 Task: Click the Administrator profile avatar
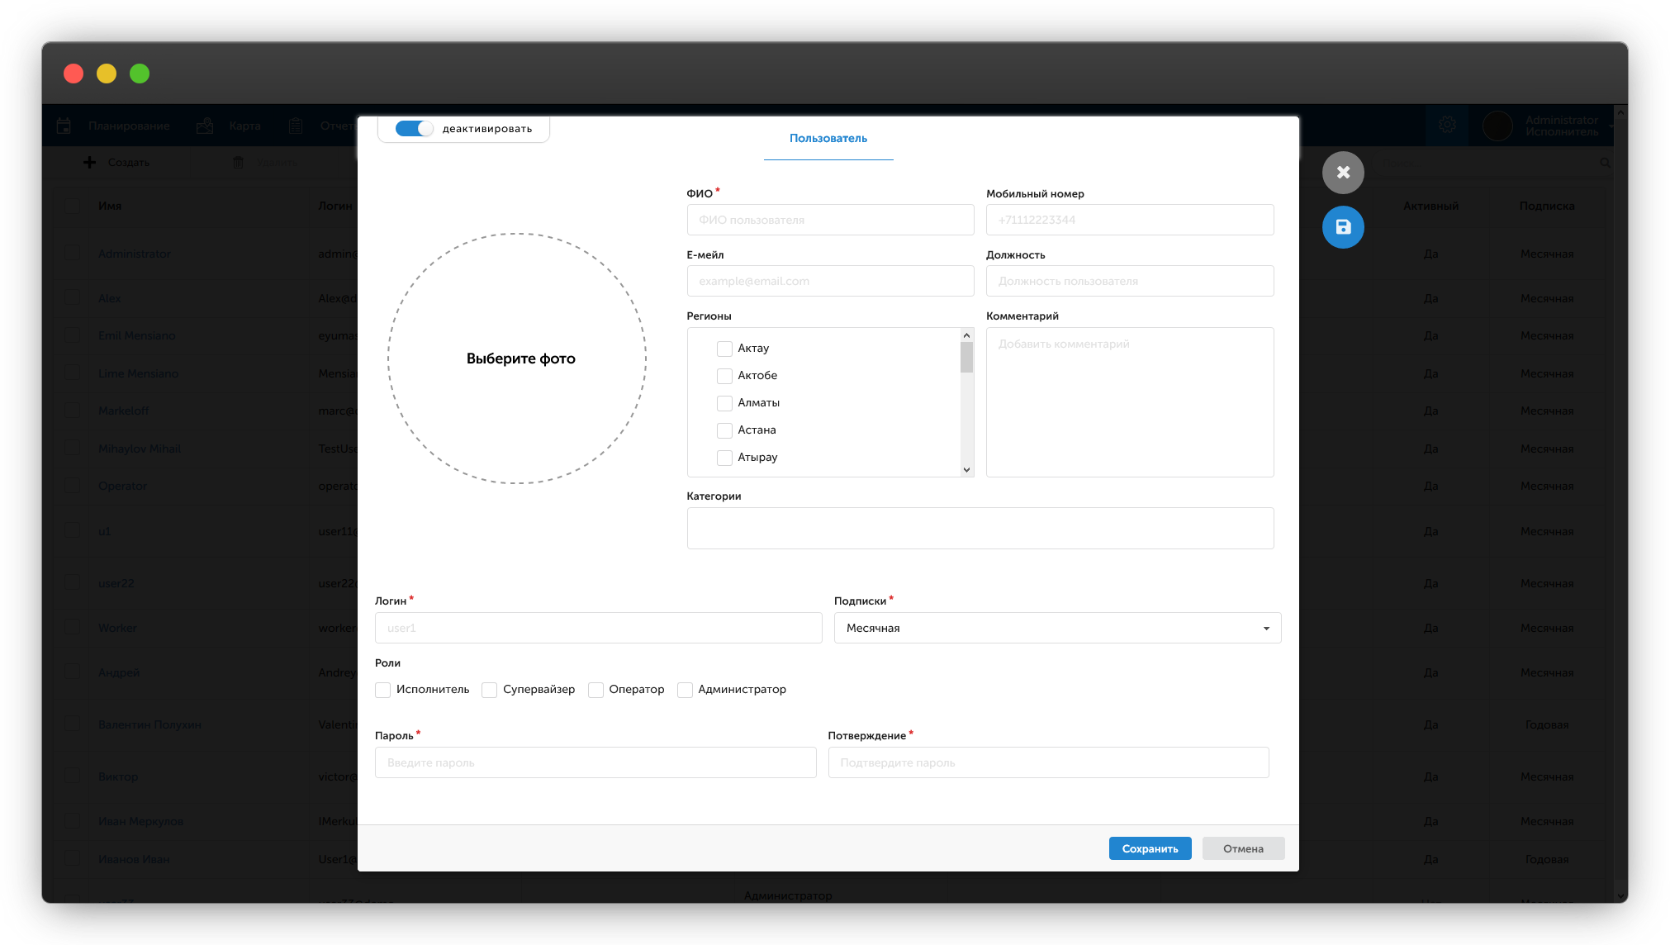1497,126
